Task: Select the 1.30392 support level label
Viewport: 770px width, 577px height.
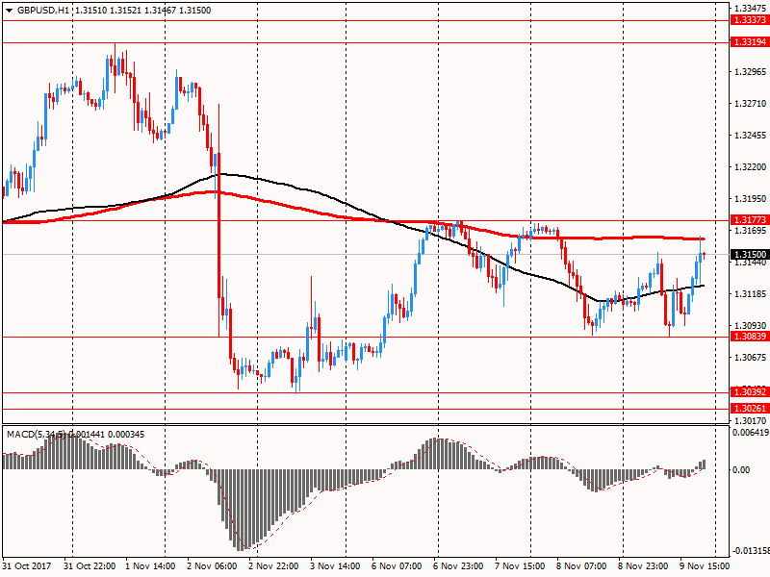Action: pos(750,392)
